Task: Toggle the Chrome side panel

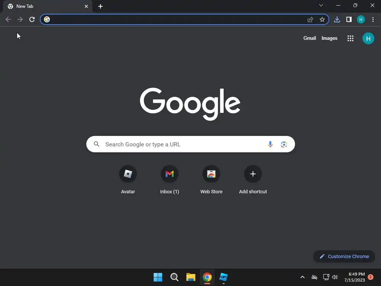Action: tap(349, 19)
